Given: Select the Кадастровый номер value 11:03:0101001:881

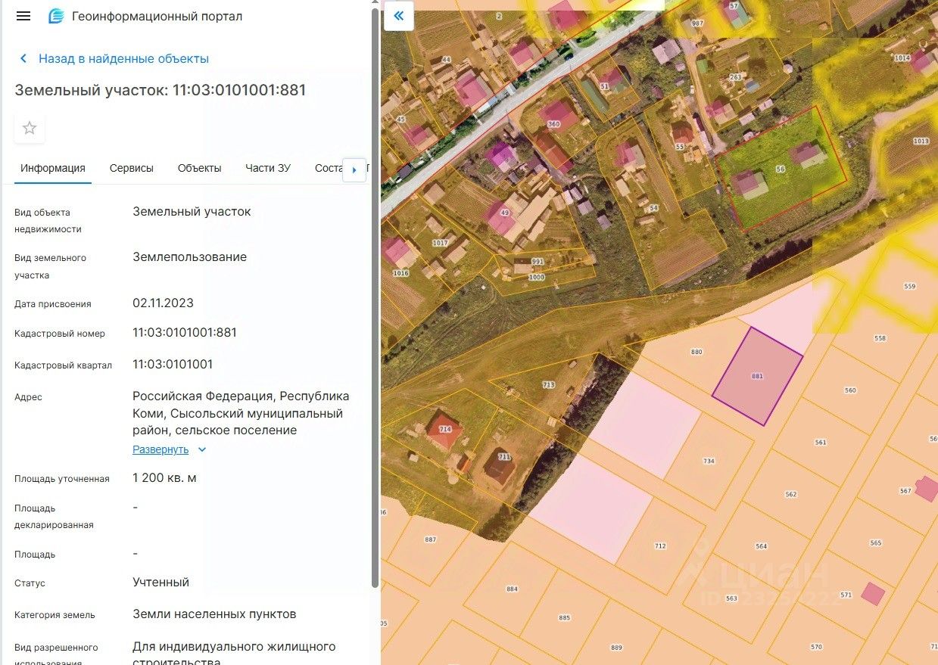Looking at the screenshot, I should tap(185, 332).
